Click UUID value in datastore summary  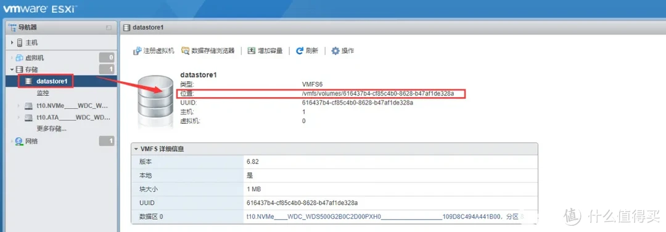coord(357,103)
